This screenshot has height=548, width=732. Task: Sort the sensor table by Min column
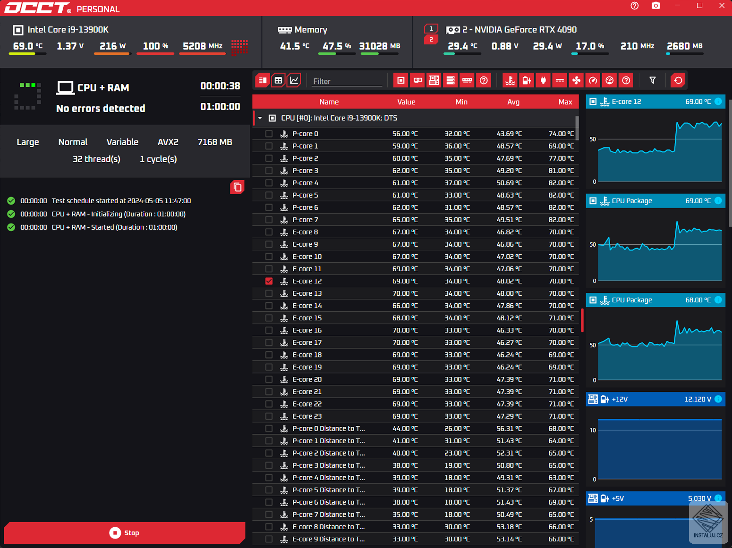(461, 102)
